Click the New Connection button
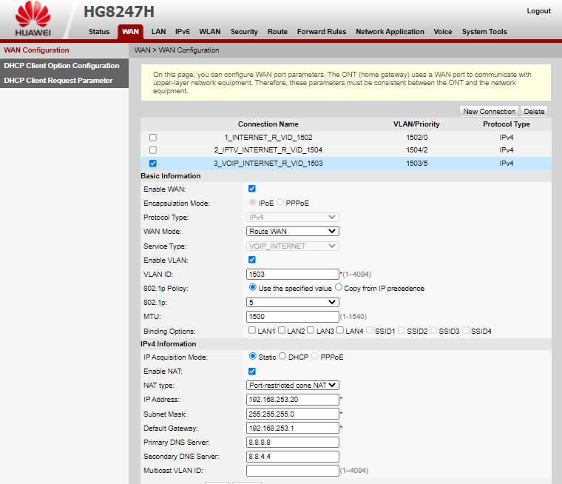Viewport: 562px width, 484px height. pyautogui.click(x=489, y=112)
